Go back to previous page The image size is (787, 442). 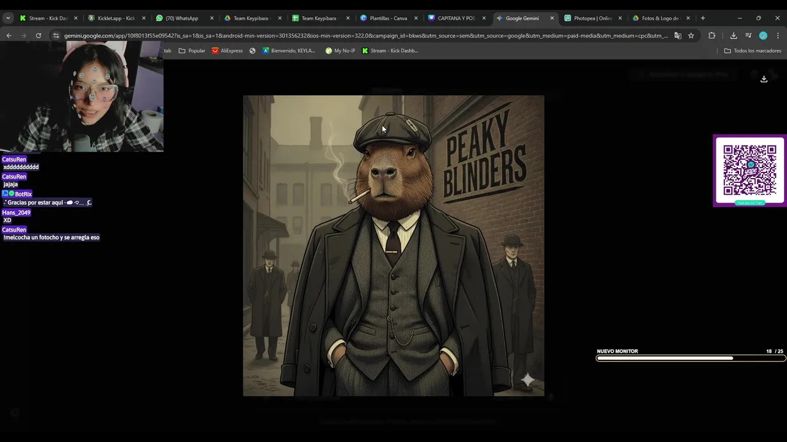pos(9,36)
